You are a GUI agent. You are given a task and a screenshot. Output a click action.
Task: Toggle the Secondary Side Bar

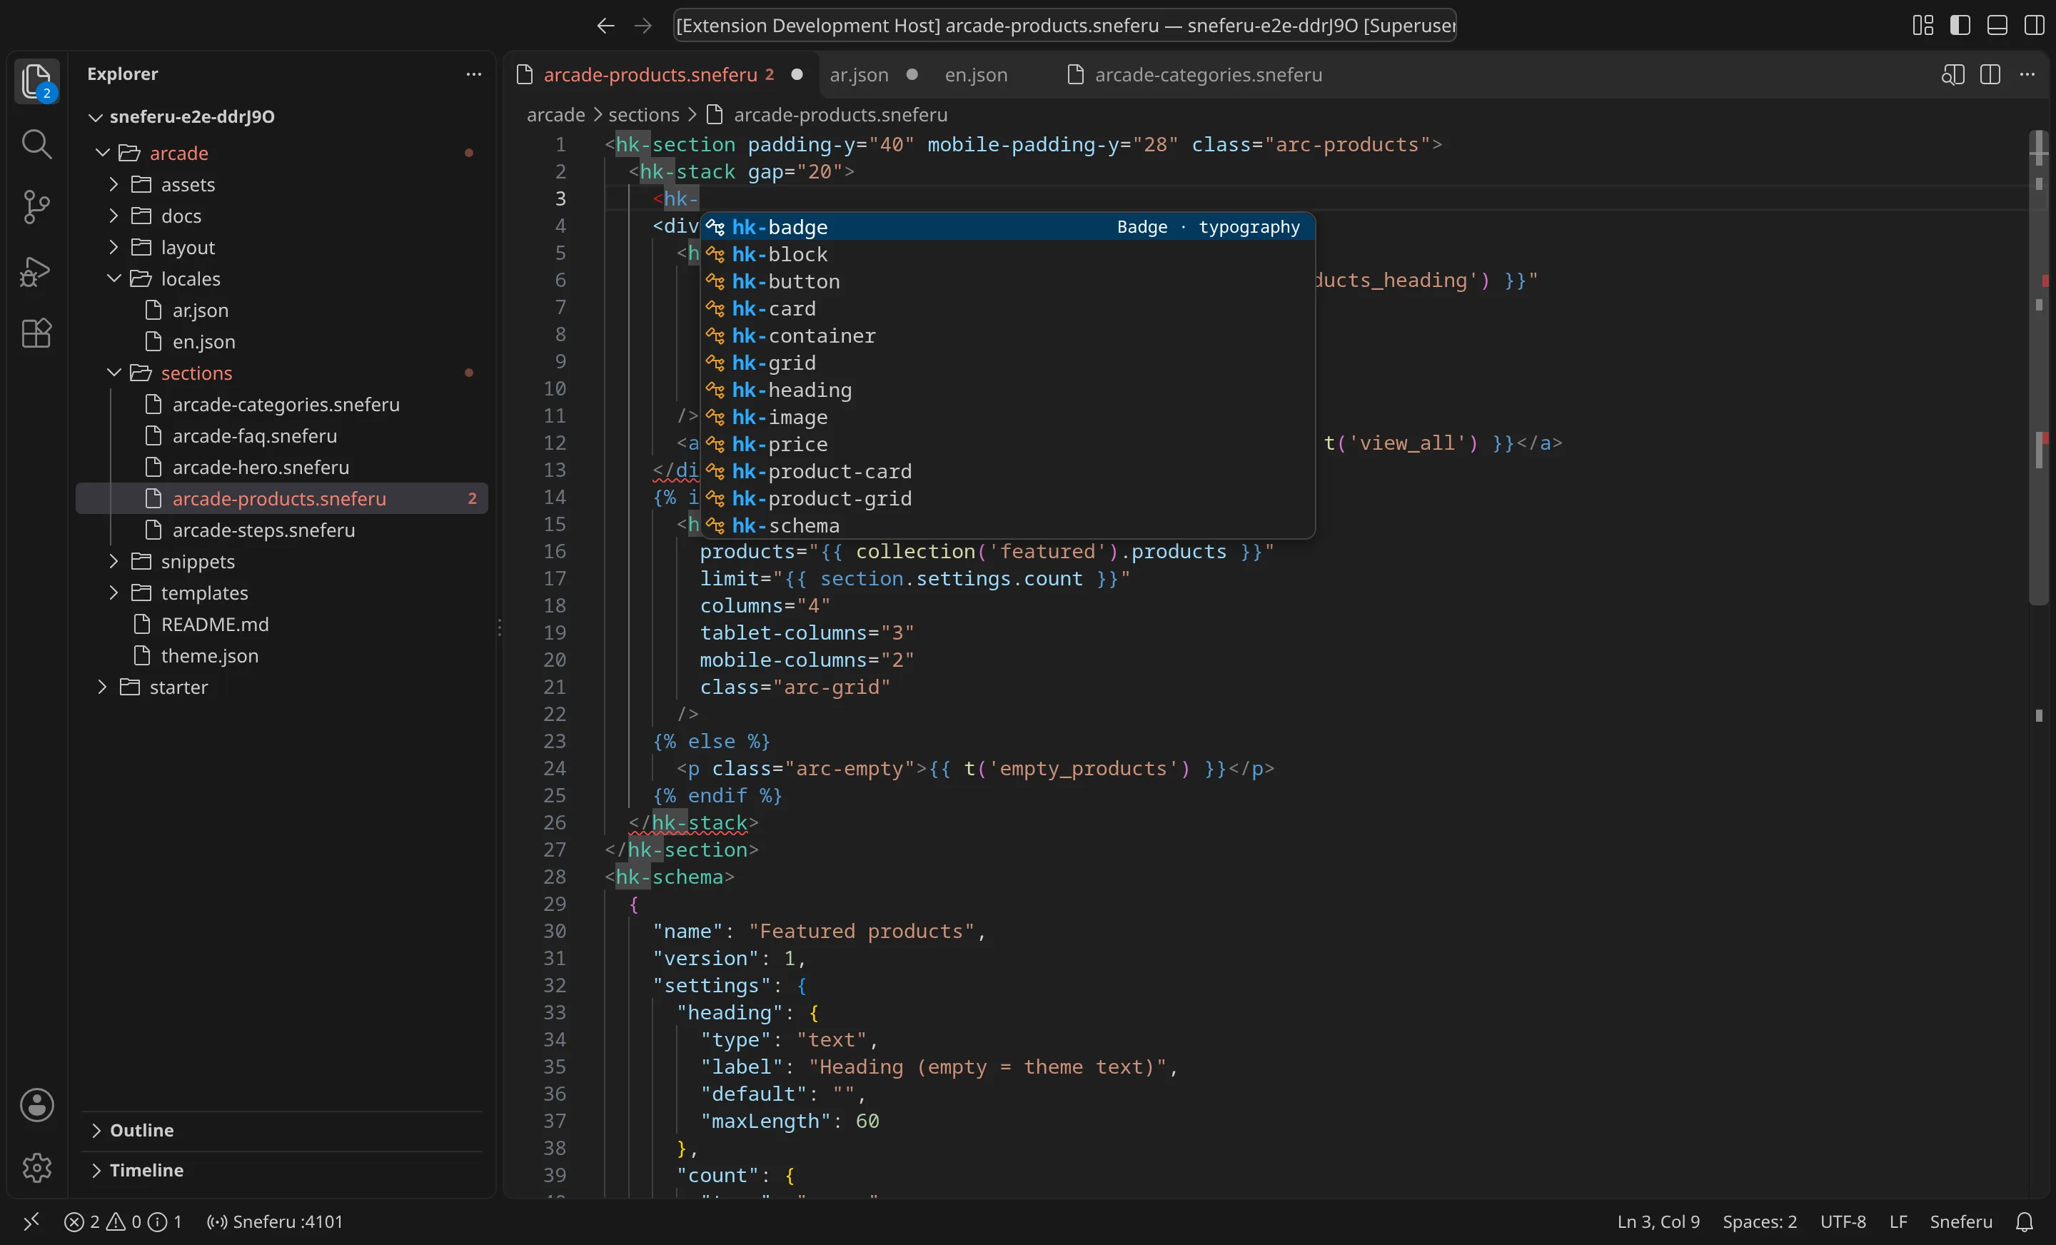tap(2033, 25)
